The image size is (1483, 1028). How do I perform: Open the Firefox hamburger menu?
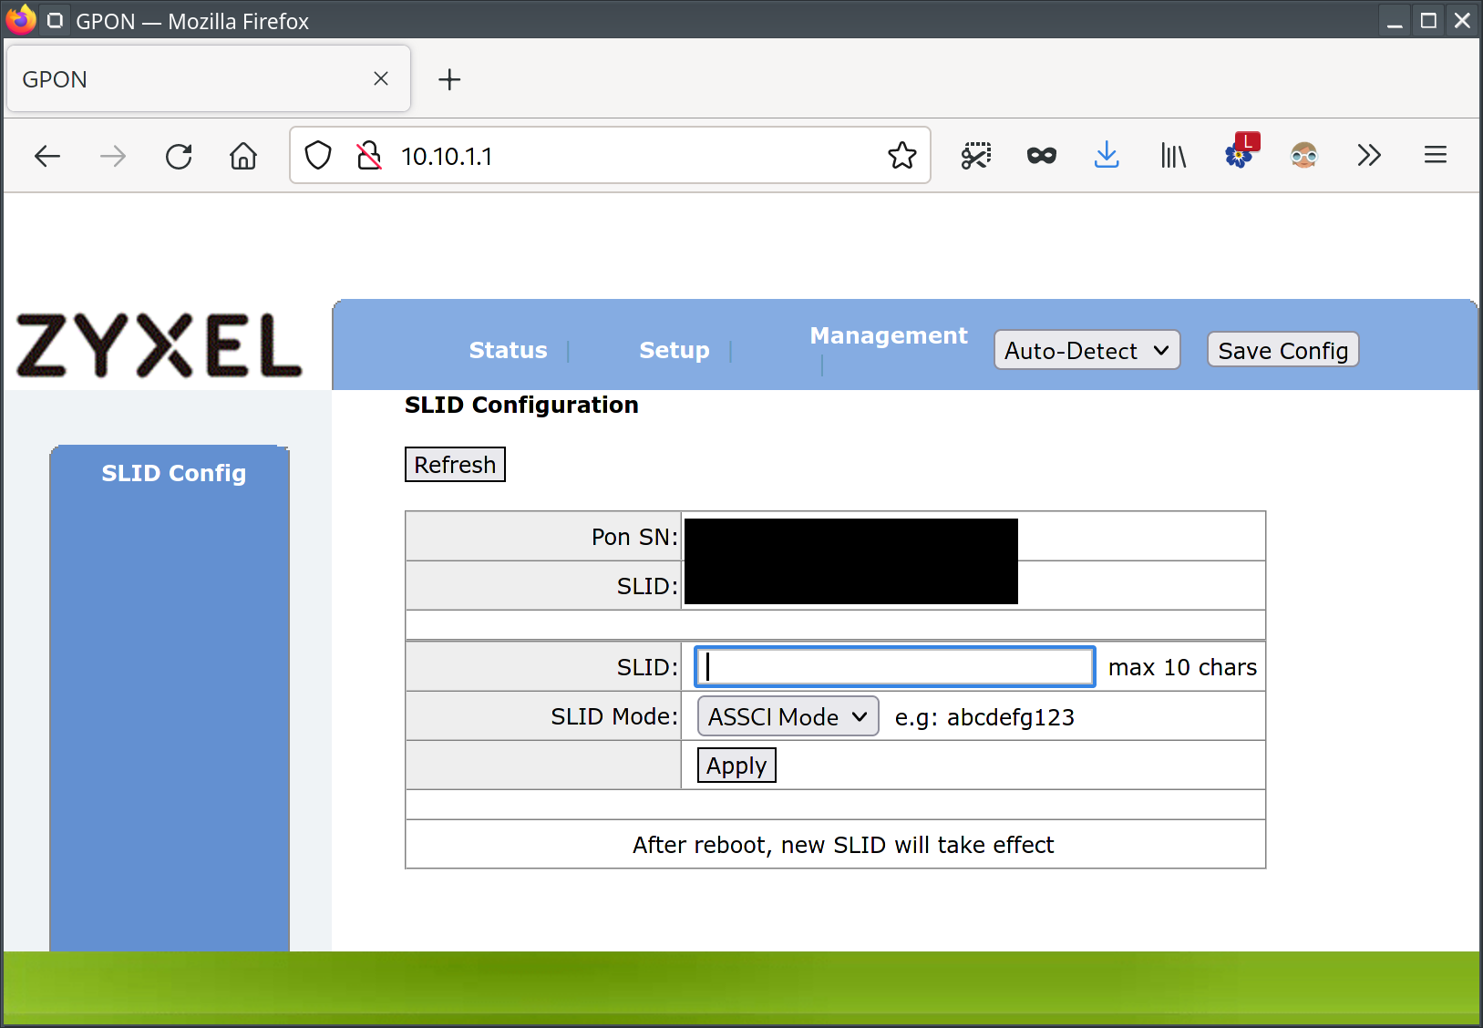tap(1435, 156)
